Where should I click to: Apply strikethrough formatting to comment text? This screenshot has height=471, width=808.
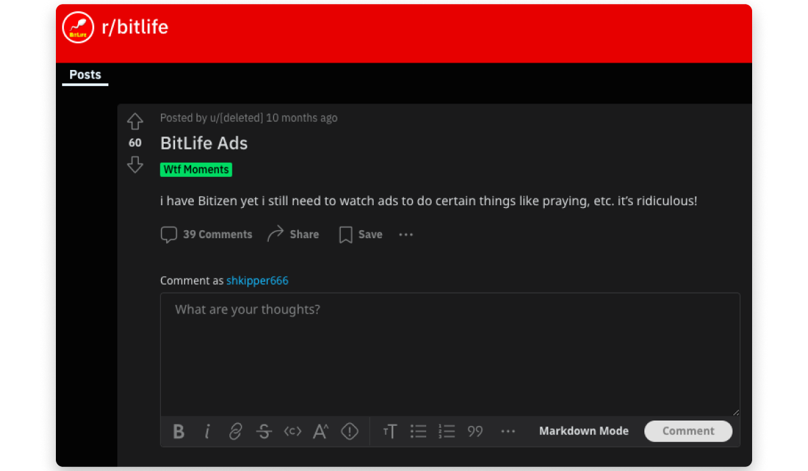tap(264, 431)
